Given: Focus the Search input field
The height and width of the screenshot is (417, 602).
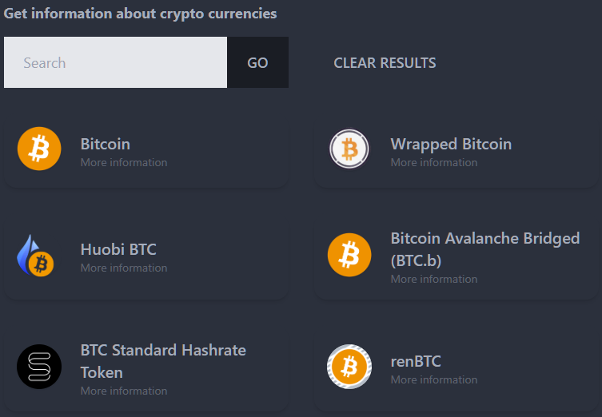Looking at the screenshot, I should (x=116, y=62).
